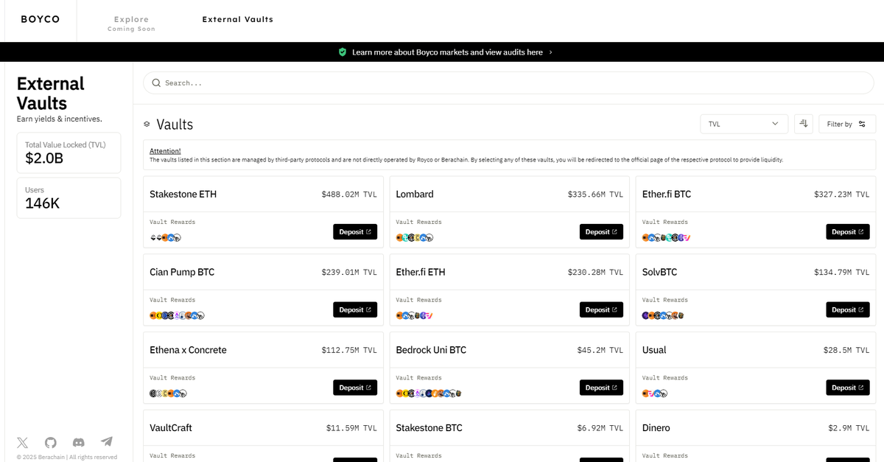Click the $327.23M TVL value
The width and height of the screenshot is (884, 462).
coord(842,195)
